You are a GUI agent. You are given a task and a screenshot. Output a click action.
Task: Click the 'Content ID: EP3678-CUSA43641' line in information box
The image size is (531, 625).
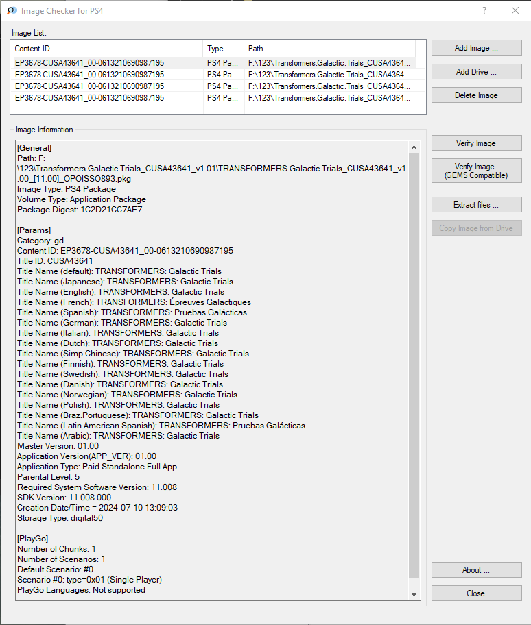[126, 251]
